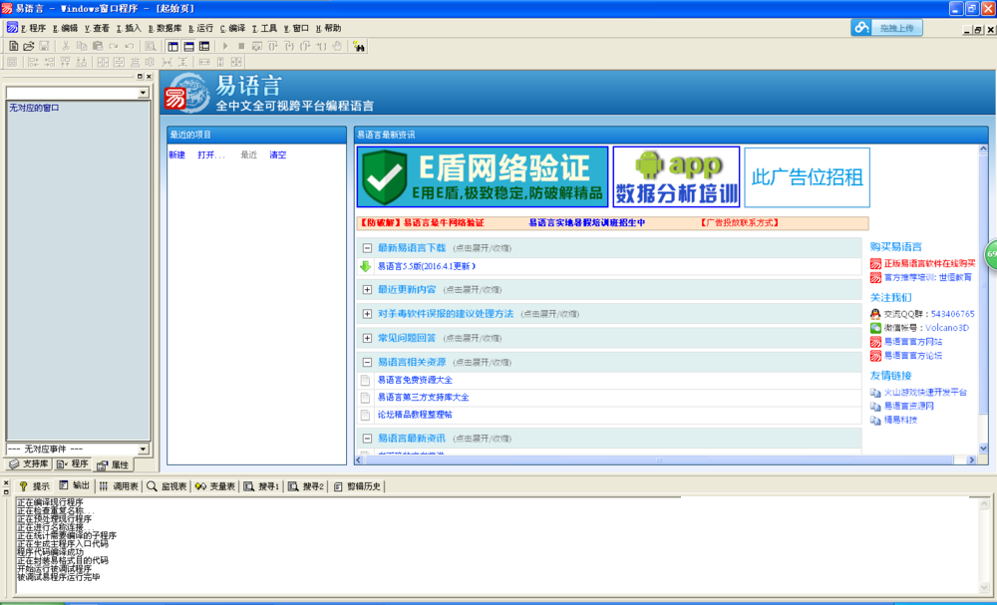Click the QQ penguin icon beside 交流QQ群

point(875,314)
